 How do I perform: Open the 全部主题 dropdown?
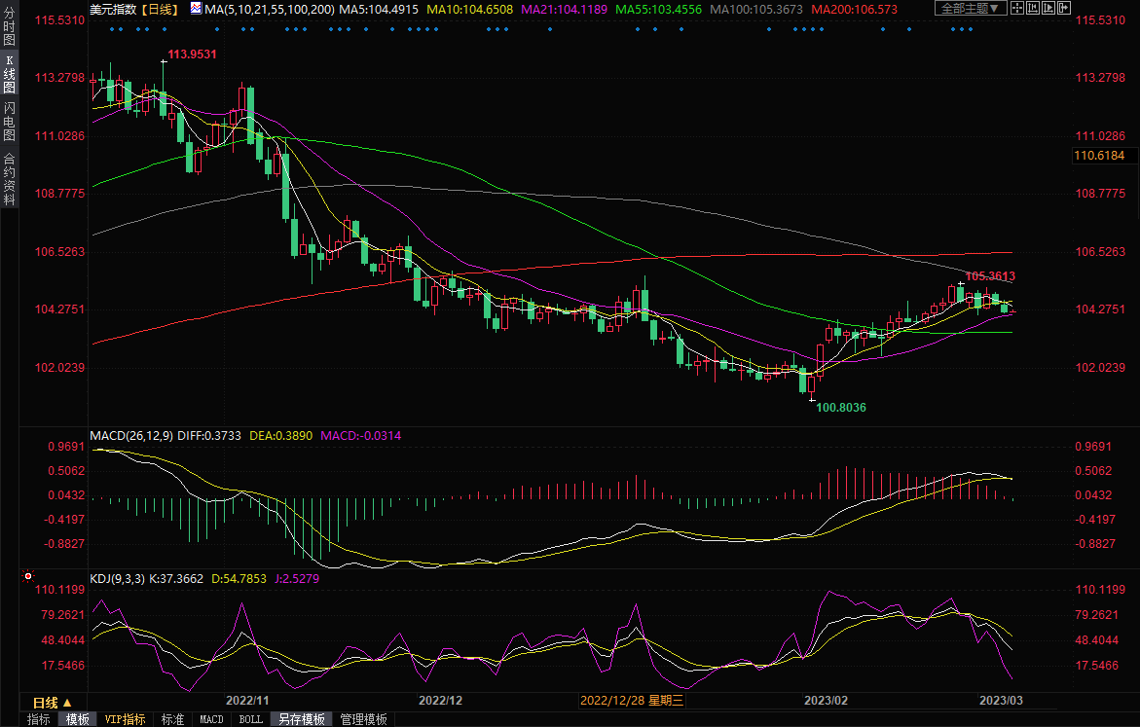tap(970, 9)
